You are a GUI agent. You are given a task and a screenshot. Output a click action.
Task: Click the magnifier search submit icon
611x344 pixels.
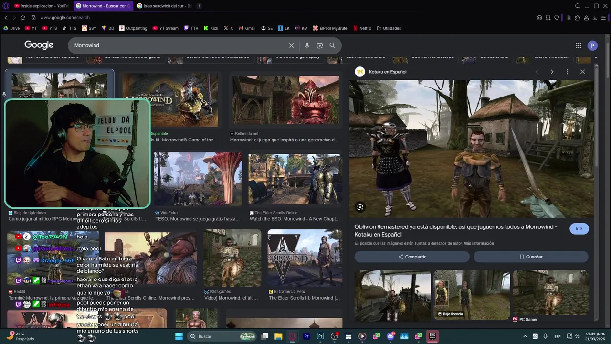pos(332,45)
